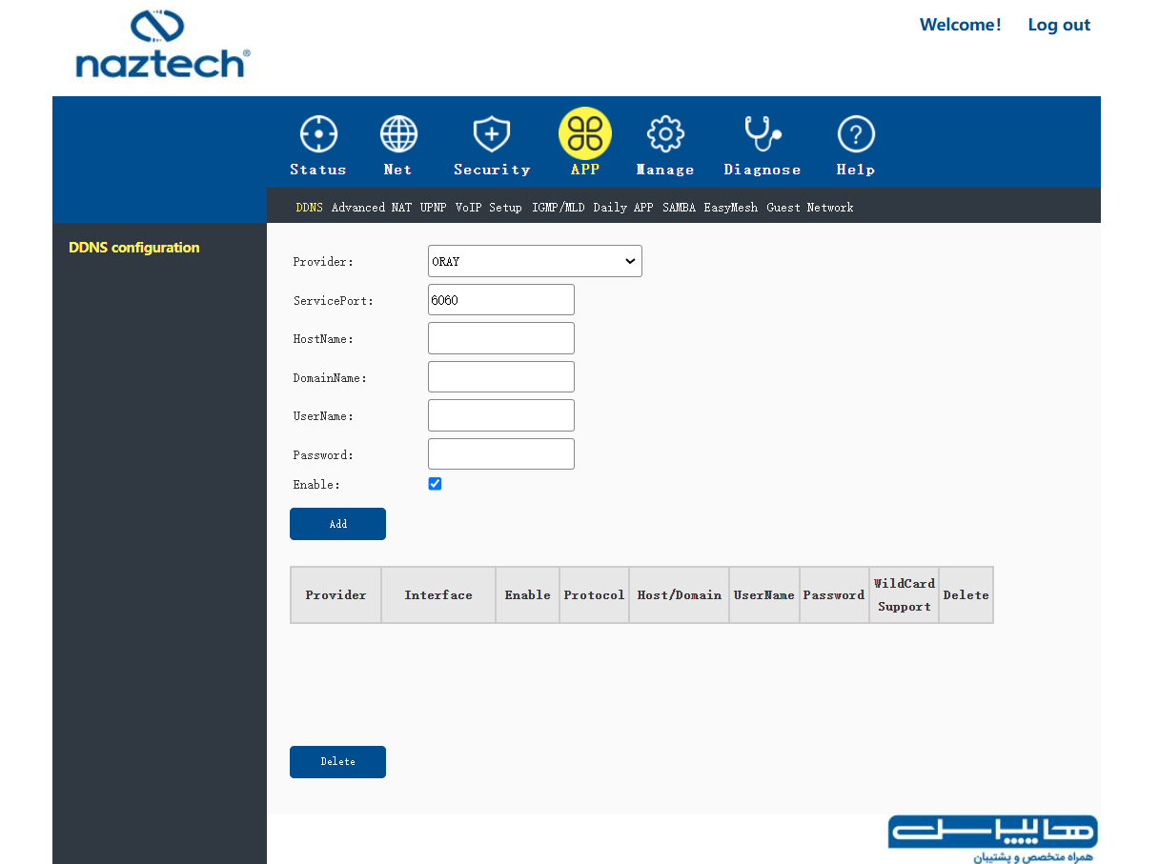Select DDNS configuration in the sidebar
Screen dimensions: 1159x864
[134, 248]
